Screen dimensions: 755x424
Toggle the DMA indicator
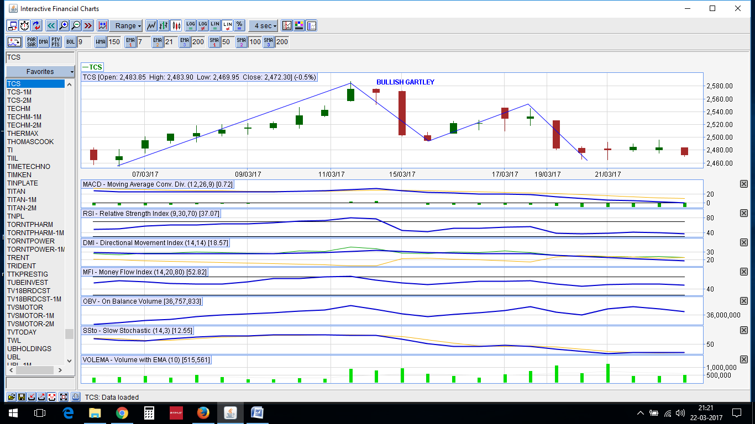pyautogui.click(x=44, y=42)
